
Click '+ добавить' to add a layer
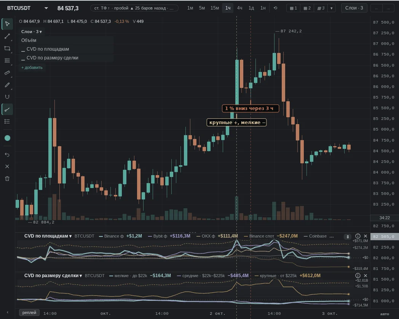click(32, 67)
